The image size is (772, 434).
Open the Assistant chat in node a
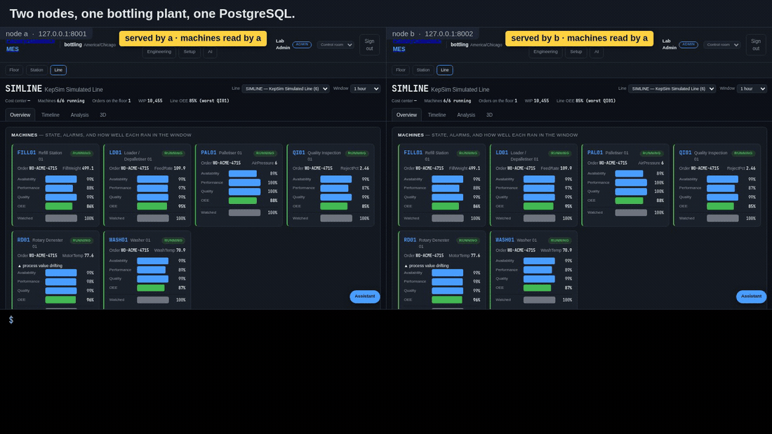pos(365,296)
